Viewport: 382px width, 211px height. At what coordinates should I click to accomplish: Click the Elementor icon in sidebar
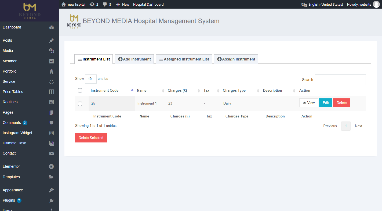(51, 167)
